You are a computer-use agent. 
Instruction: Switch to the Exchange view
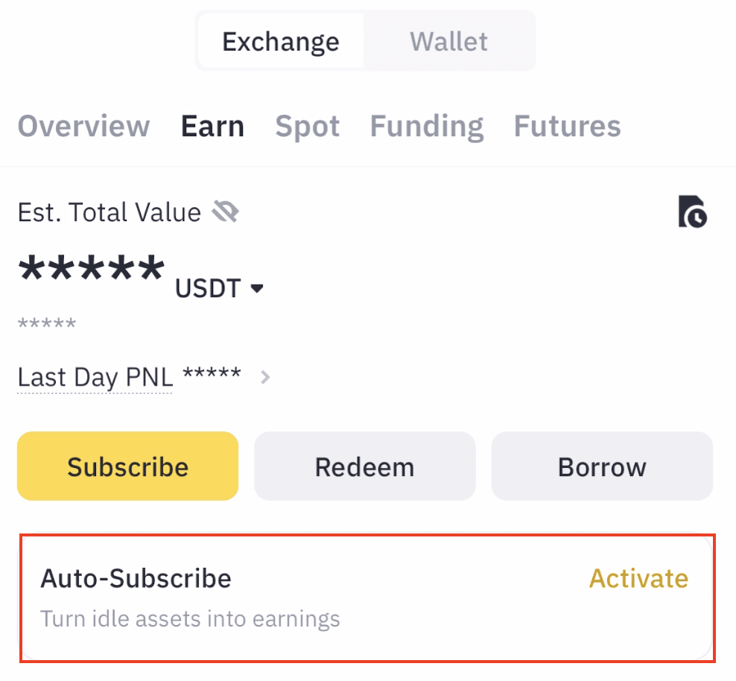pyautogui.click(x=281, y=42)
